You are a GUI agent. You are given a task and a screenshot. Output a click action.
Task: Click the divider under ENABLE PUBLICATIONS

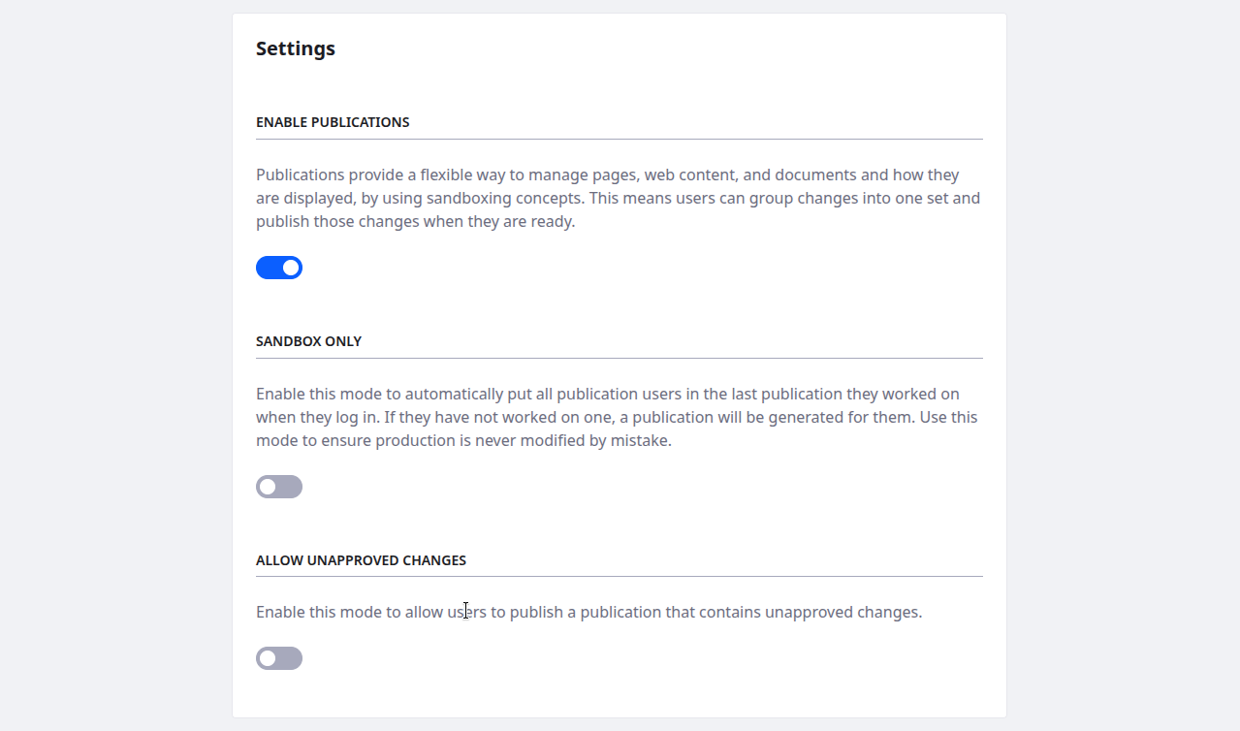pyautogui.click(x=619, y=139)
